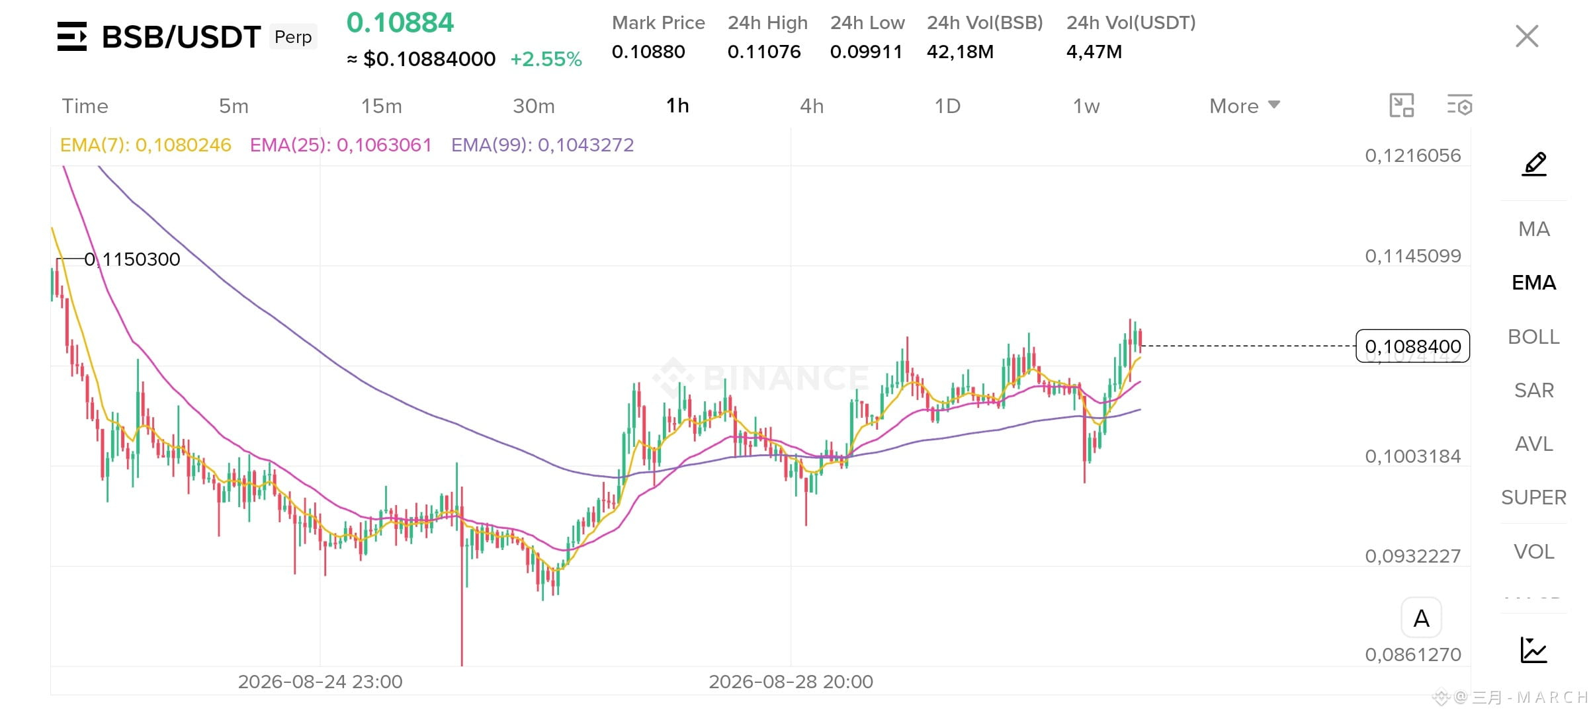Enable the BOLL indicator
1593x714 pixels.
click(1534, 337)
